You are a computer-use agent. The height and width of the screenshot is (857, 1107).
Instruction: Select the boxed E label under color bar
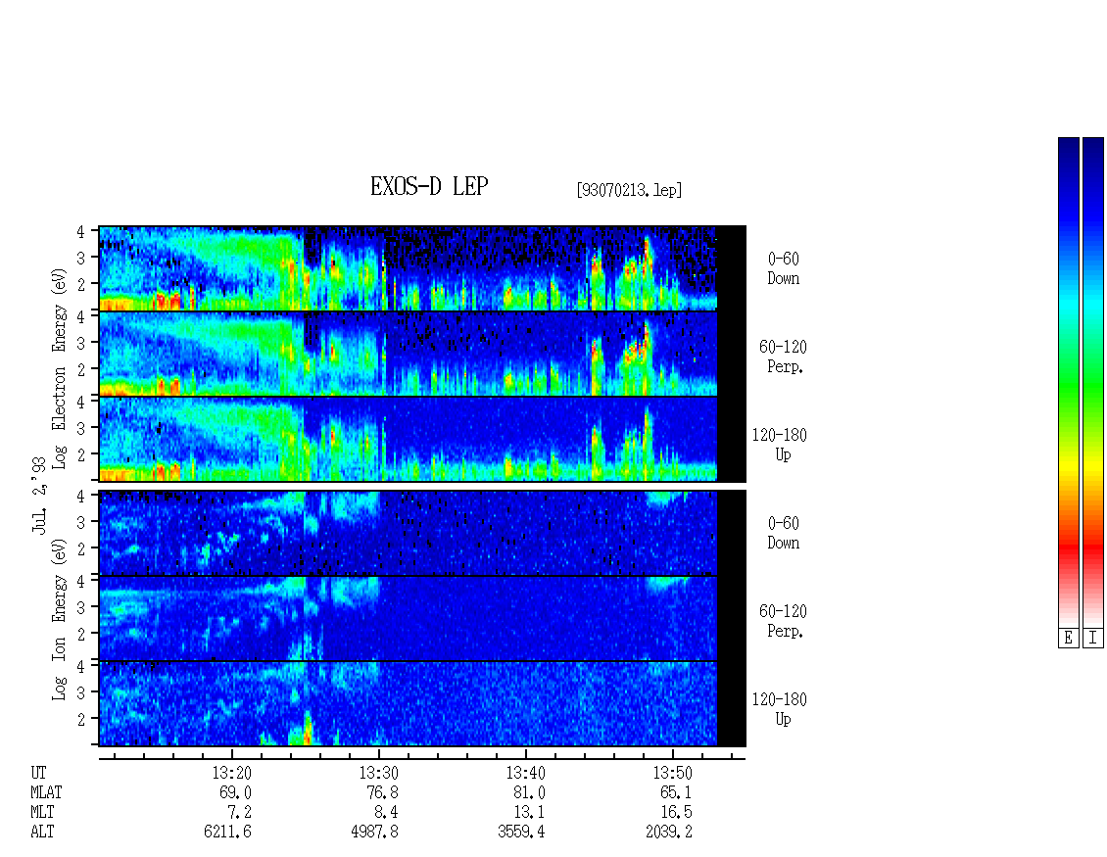click(x=1068, y=639)
